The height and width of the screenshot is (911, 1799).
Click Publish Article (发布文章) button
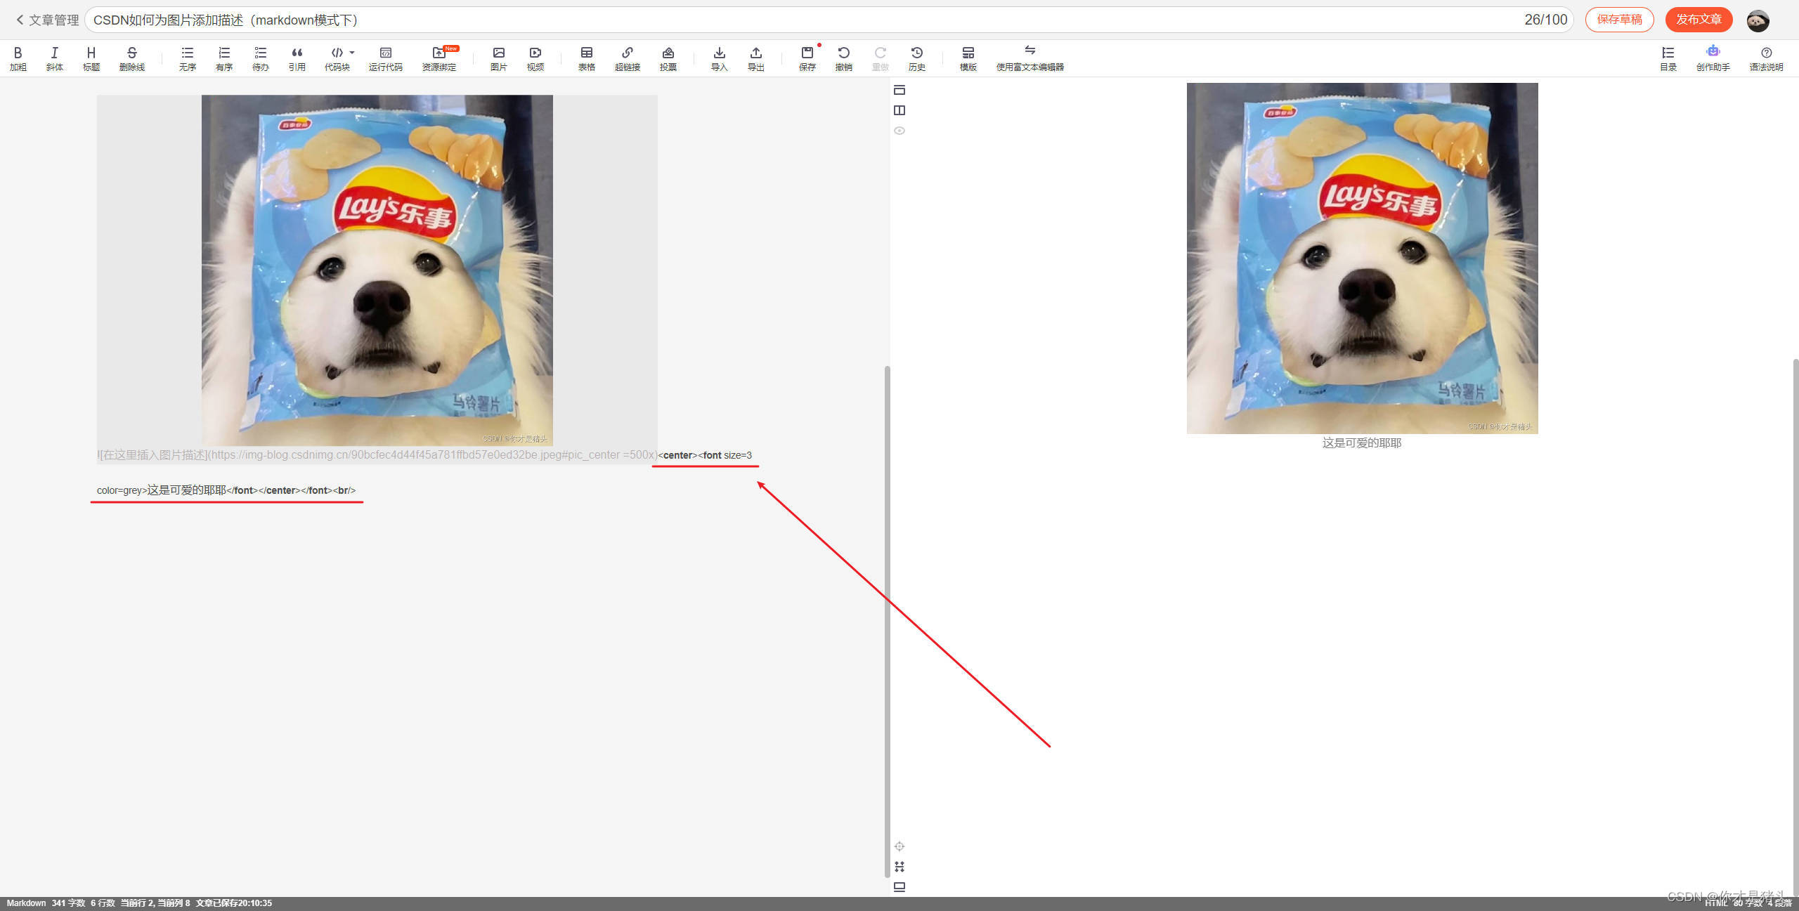pyautogui.click(x=1699, y=20)
